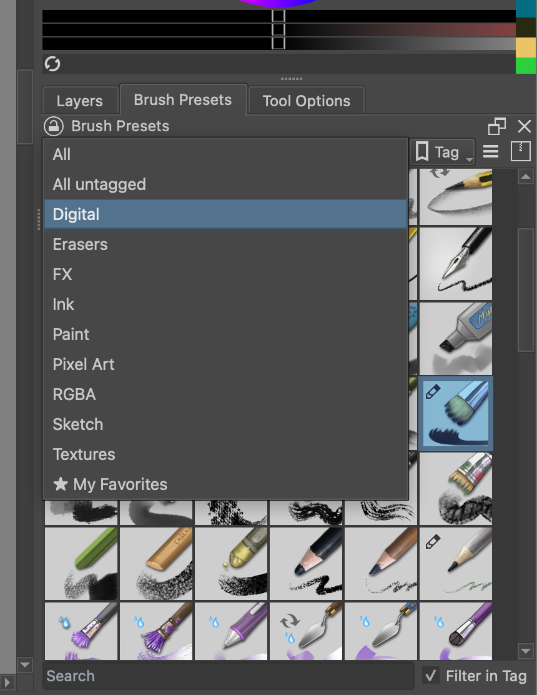
Task: Pick the Pixel Art tag
Action: (225, 364)
